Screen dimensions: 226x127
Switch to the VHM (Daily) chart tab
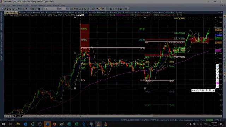[116, 13]
